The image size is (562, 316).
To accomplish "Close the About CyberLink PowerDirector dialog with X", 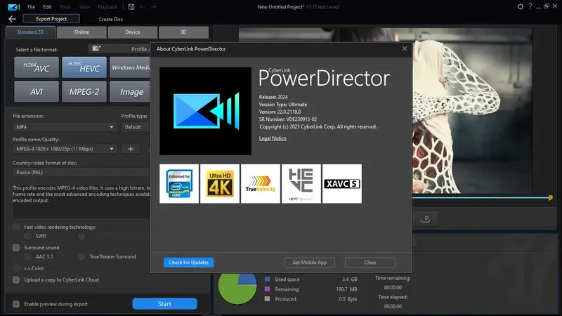I will pos(405,48).
